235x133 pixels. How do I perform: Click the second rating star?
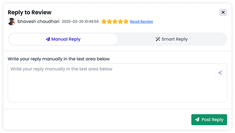[x=109, y=21]
